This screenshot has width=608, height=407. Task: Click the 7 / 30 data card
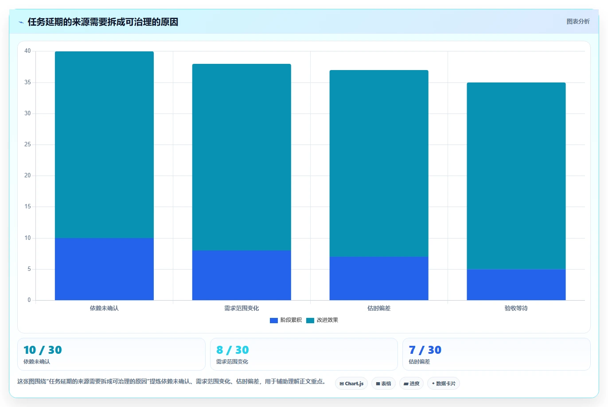click(496, 354)
